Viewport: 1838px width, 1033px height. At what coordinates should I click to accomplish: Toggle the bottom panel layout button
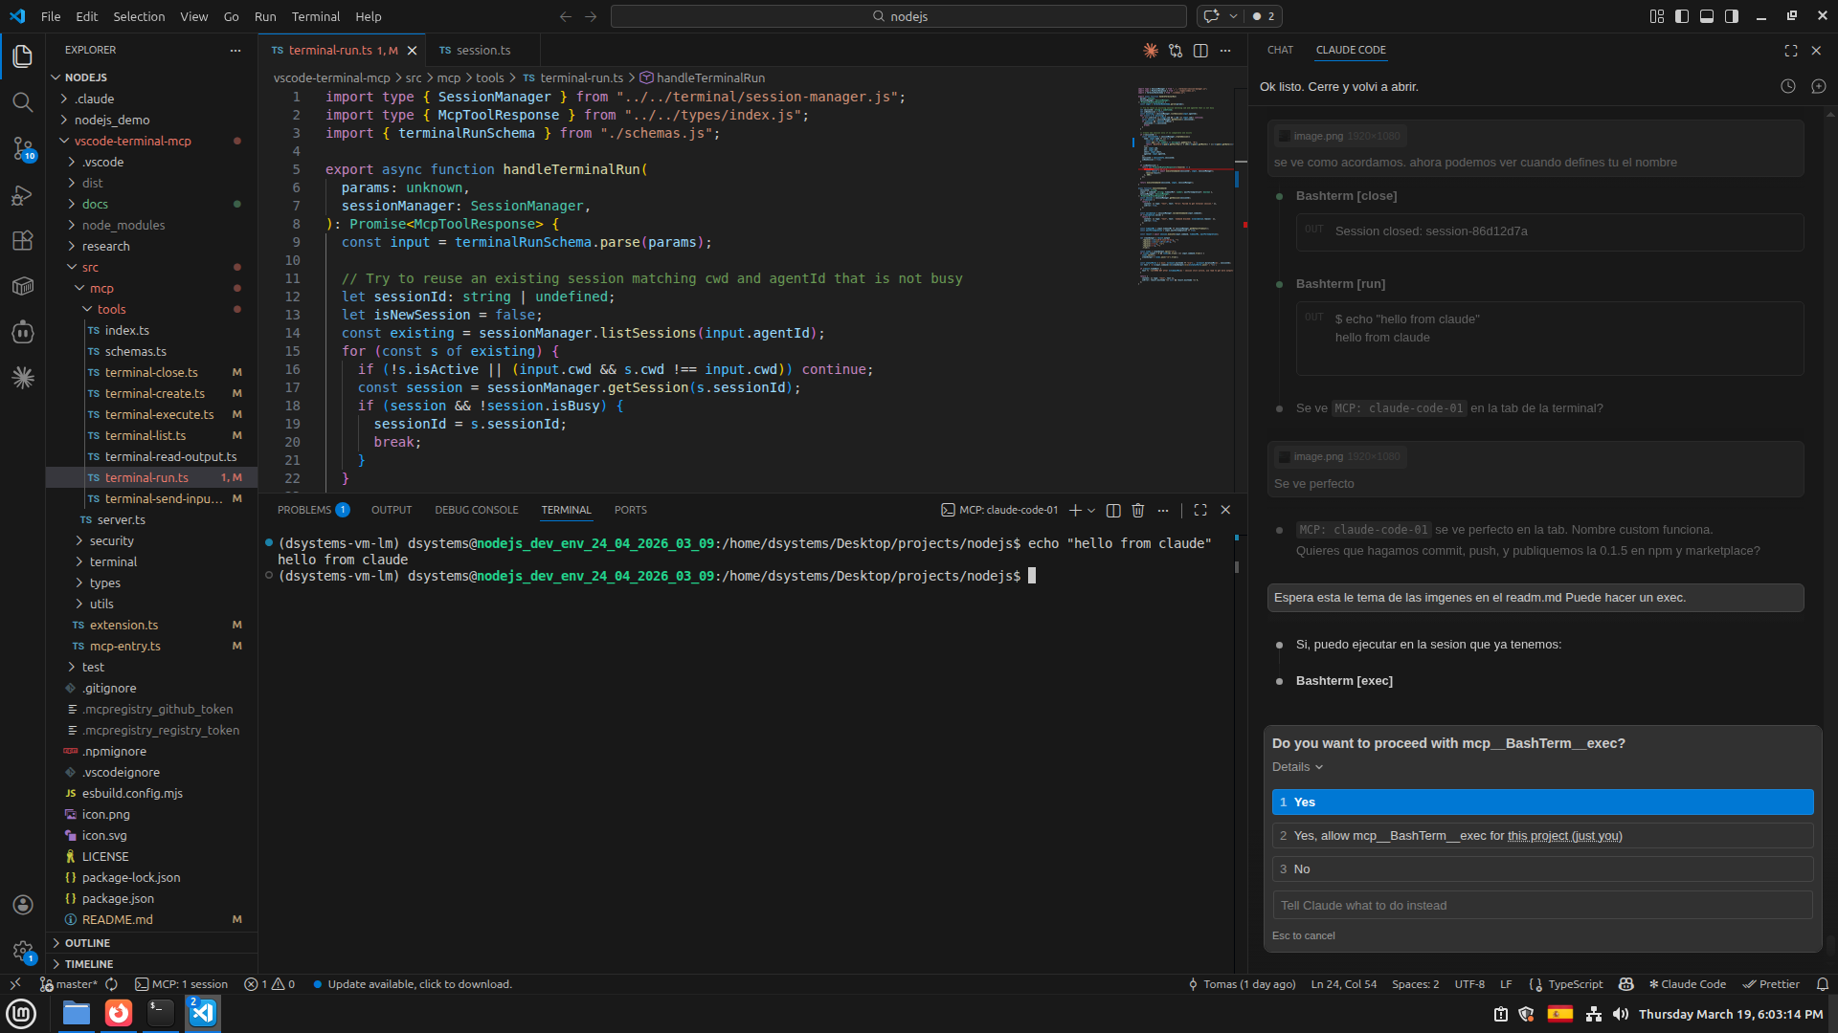(1707, 16)
